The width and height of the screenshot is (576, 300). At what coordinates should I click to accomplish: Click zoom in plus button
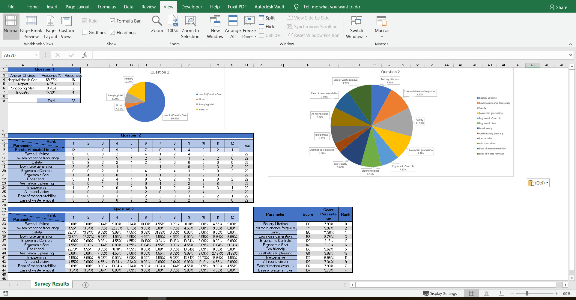(x=557, y=293)
